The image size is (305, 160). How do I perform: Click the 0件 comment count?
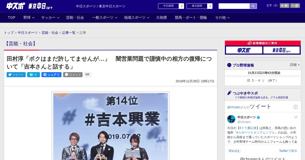tap(87, 75)
